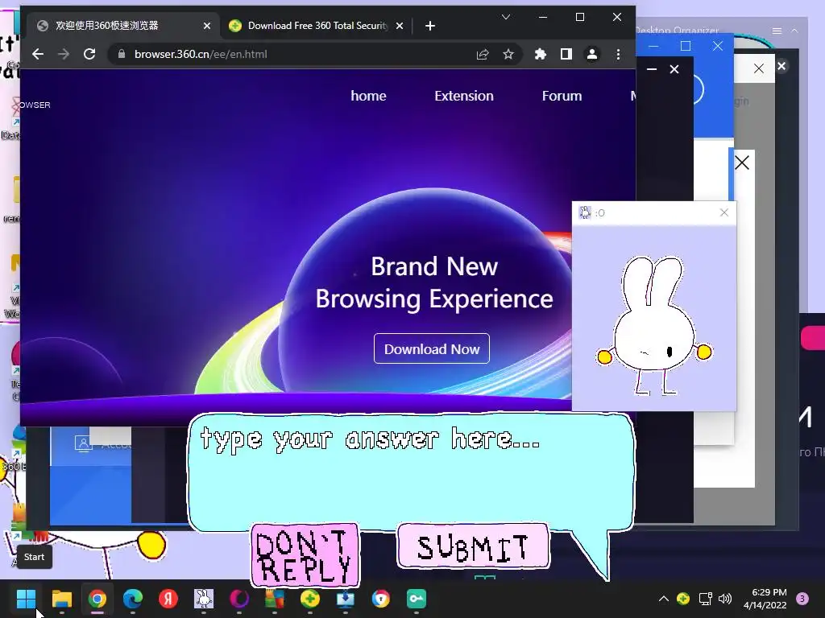
Task: Click the address bar URL
Action: coord(201,54)
